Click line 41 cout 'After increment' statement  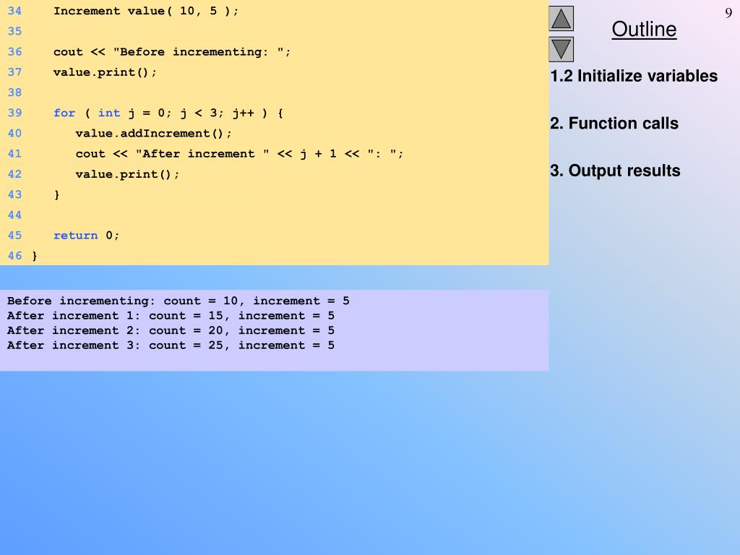click(239, 154)
